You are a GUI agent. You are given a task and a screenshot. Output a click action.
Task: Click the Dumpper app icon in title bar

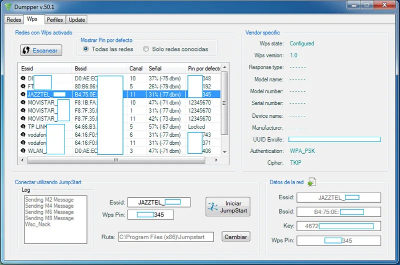8,6
